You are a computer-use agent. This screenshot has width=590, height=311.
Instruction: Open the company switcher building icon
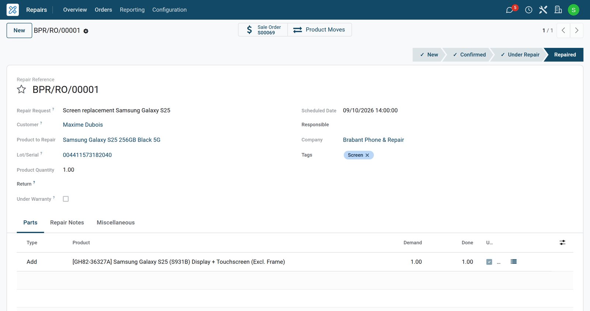[558, 10]
